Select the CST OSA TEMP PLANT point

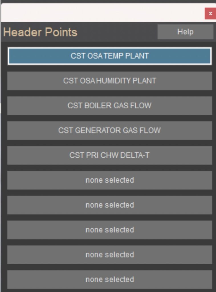[109, 56]
